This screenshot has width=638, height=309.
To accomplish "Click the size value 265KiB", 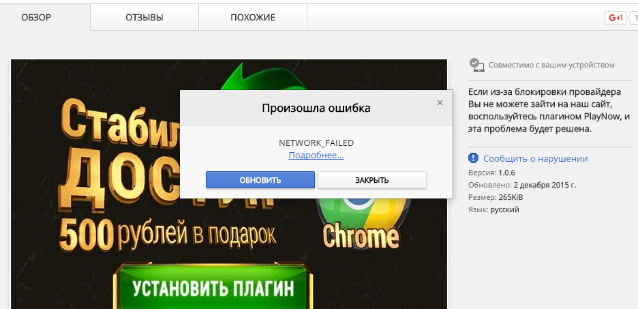I will coord(511,197).
